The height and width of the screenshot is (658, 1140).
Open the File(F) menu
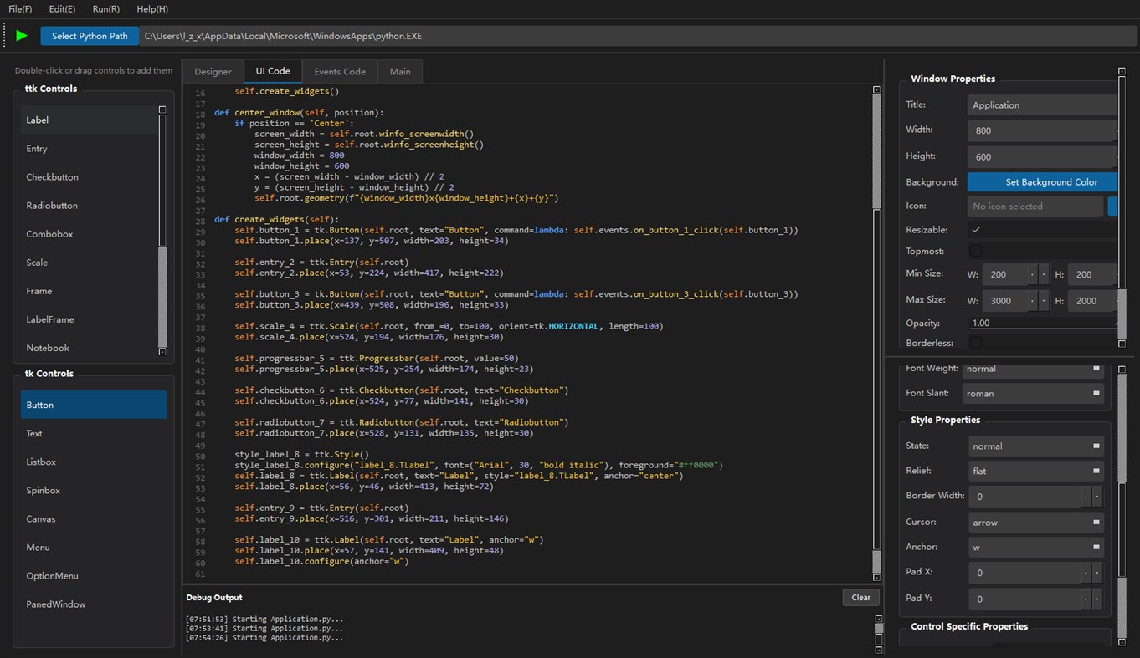pos(20,9)
